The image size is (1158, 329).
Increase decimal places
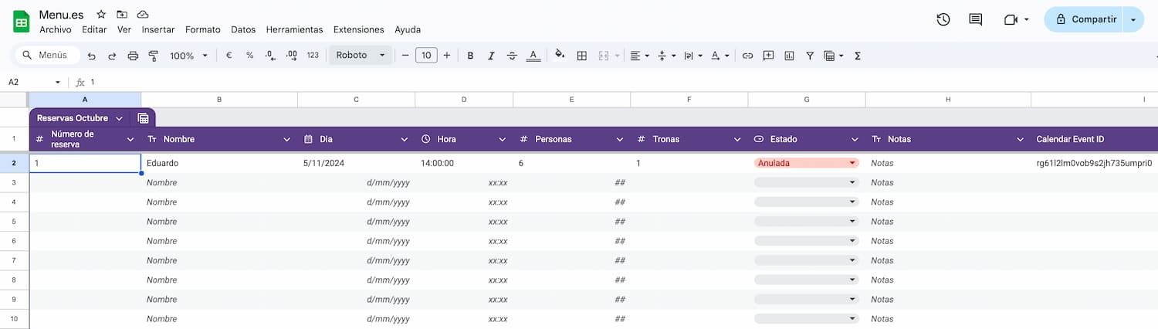[291, 56]
